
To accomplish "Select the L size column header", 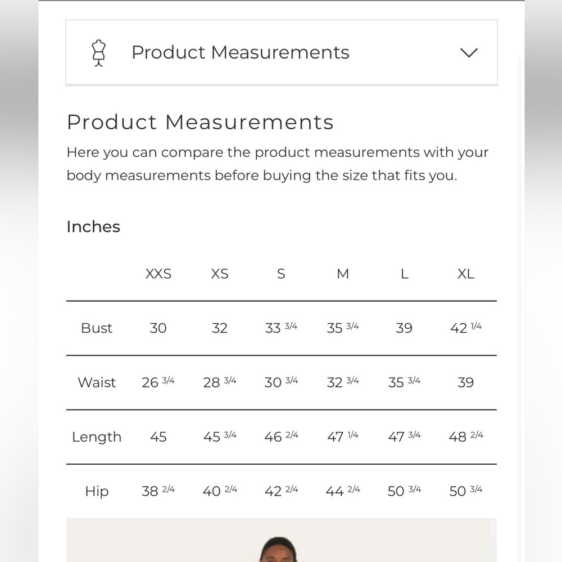I will (404, 274).
